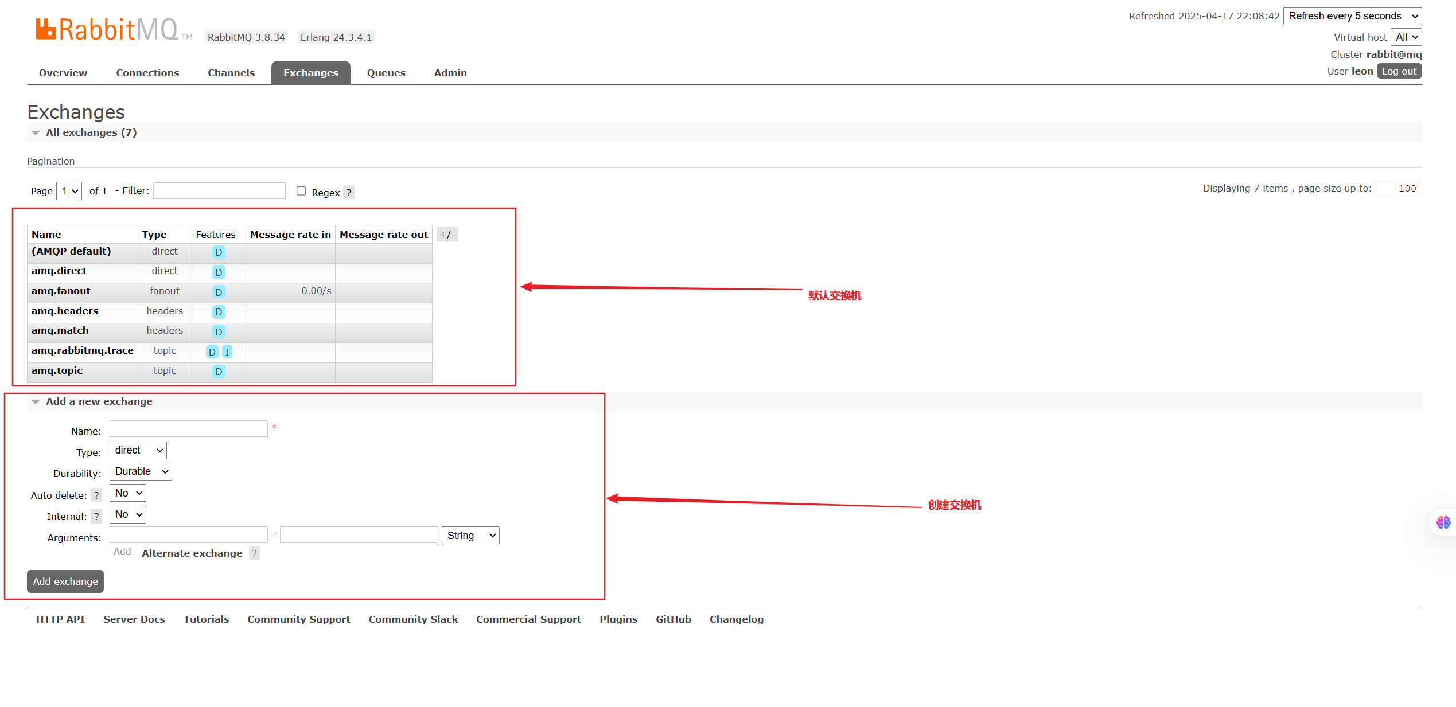Open the amq.topic exchange link
This screenshot has height=707, width=1456.
[x=57, y=371]
